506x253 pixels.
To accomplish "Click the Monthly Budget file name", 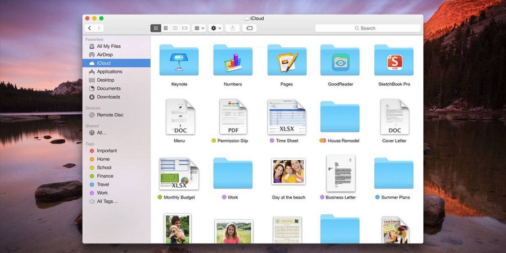I will [x=179, y=197].
